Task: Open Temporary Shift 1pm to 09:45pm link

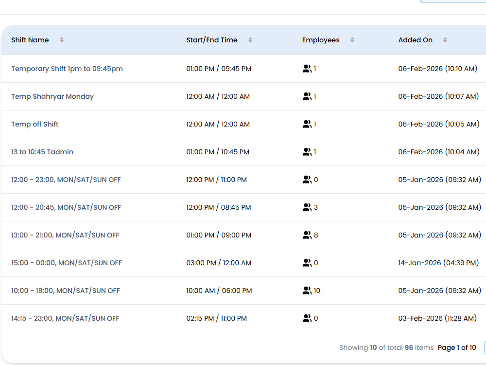Action: (67, 69)
